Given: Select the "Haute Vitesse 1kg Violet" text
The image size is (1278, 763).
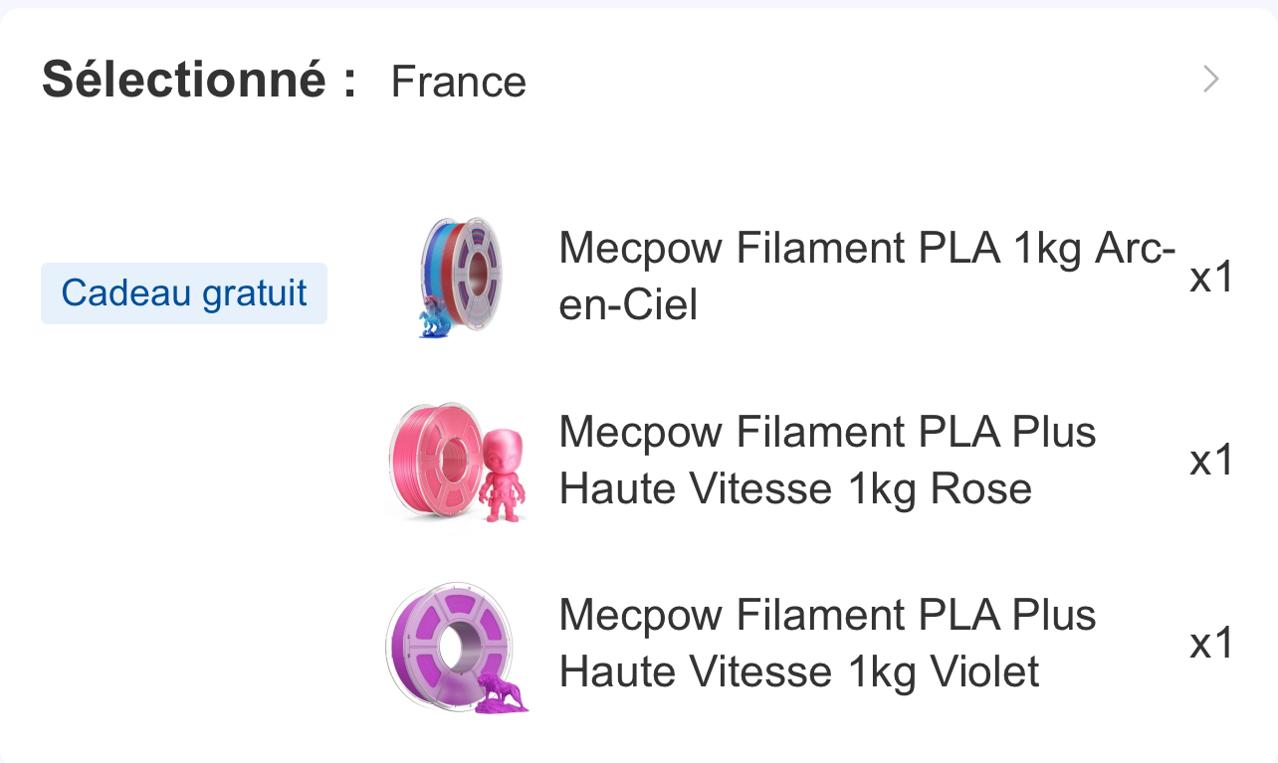Looking at the screenshot, I should (x=799, y=671).
